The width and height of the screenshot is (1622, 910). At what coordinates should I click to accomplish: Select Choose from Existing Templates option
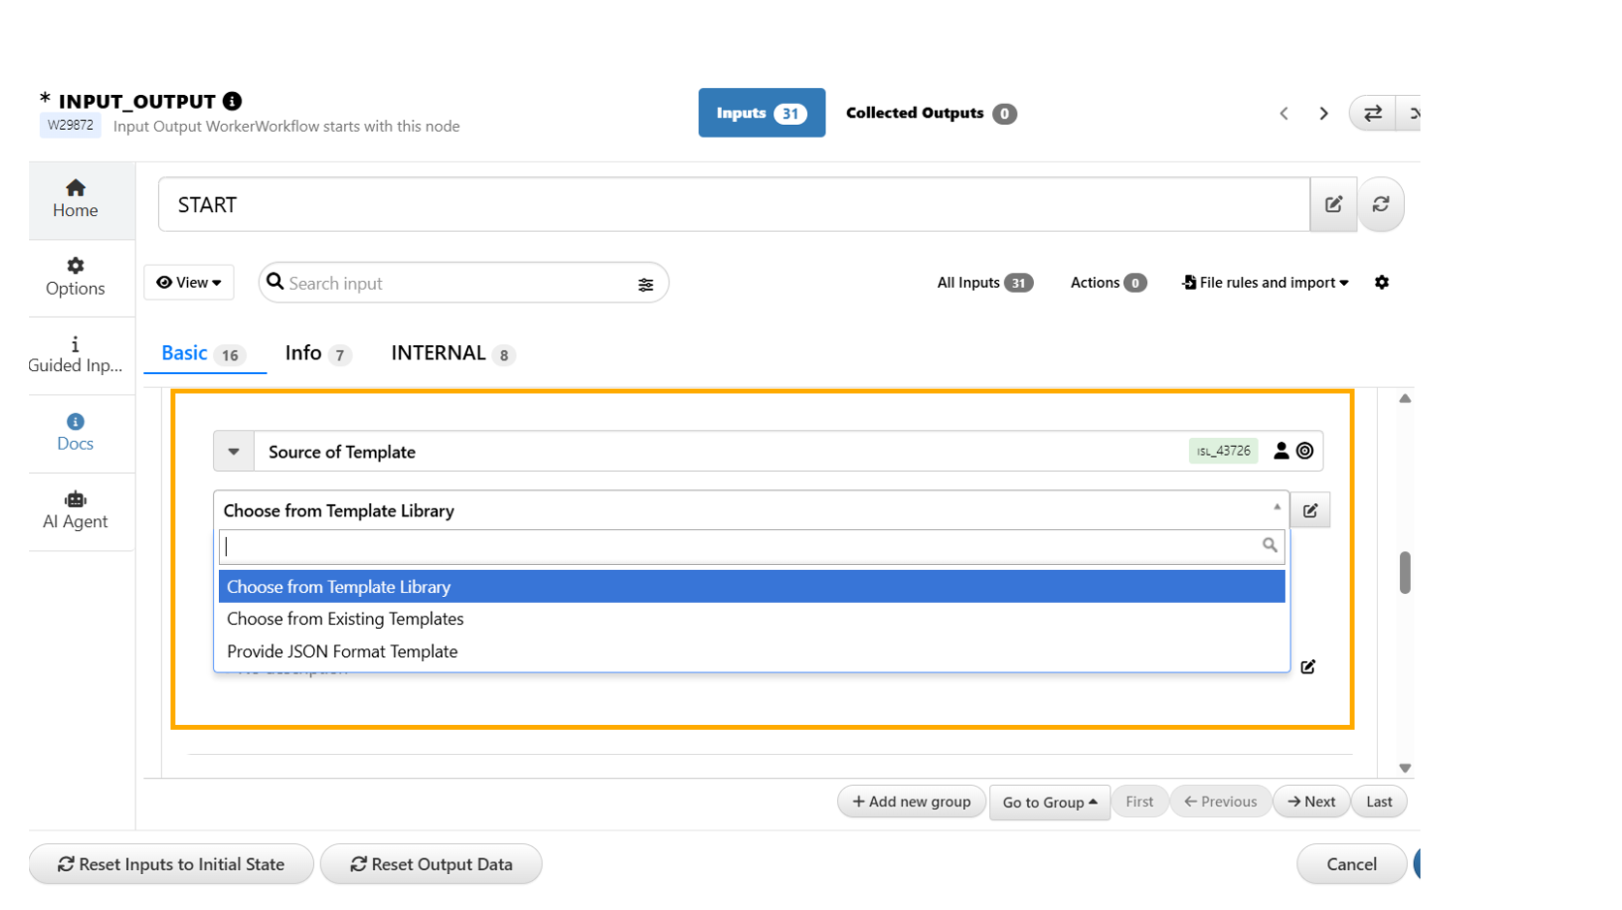click(345, 619)
